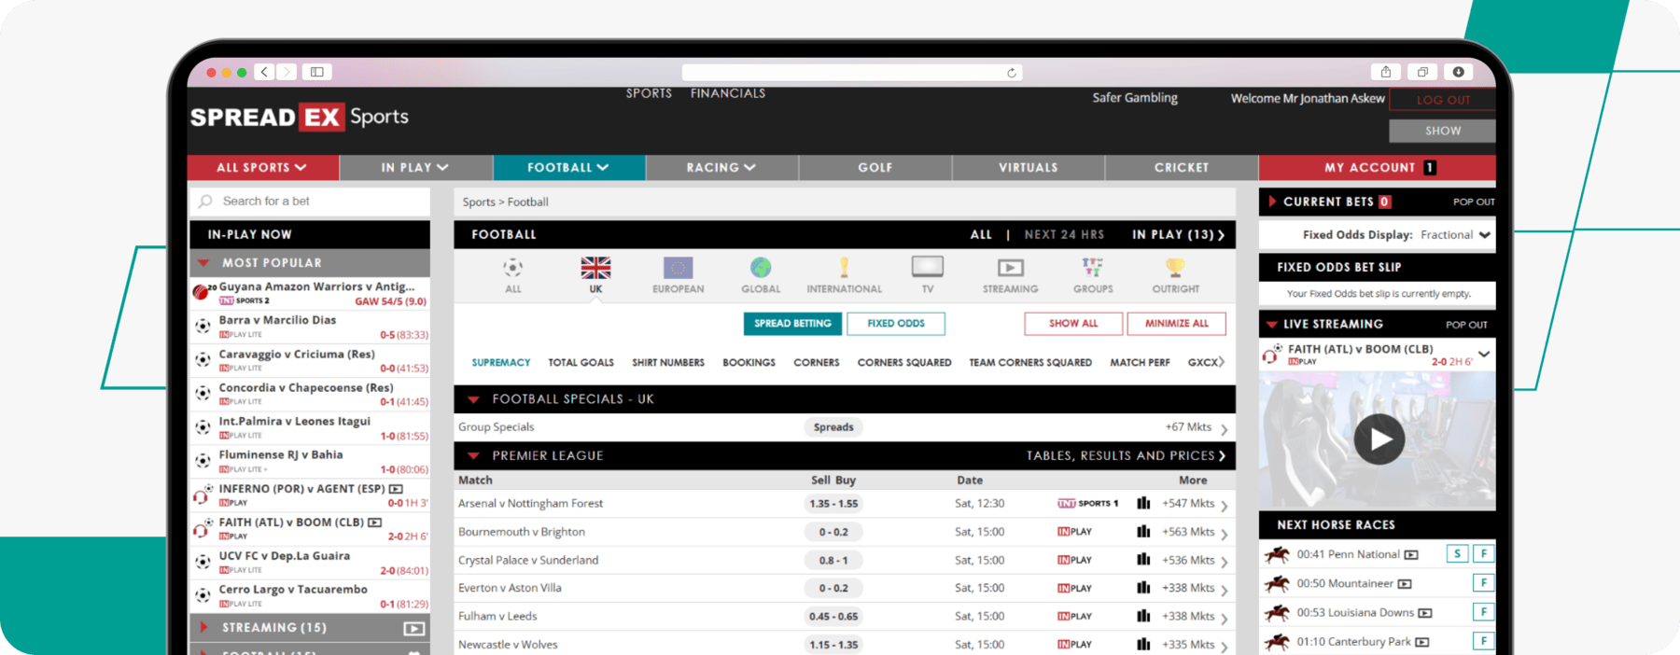Collapse the Premier League section
The height and width of the screenshot is (655, 1680).
point(473,456)
